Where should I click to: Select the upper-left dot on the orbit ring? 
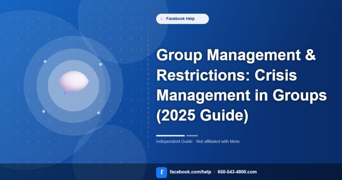pyautogui.click(x=45, y=62)
